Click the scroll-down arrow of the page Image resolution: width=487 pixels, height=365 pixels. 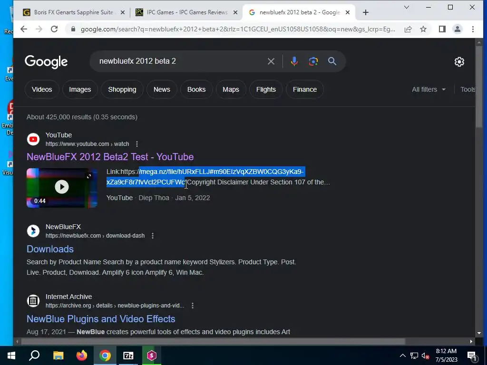coord(478,333)
